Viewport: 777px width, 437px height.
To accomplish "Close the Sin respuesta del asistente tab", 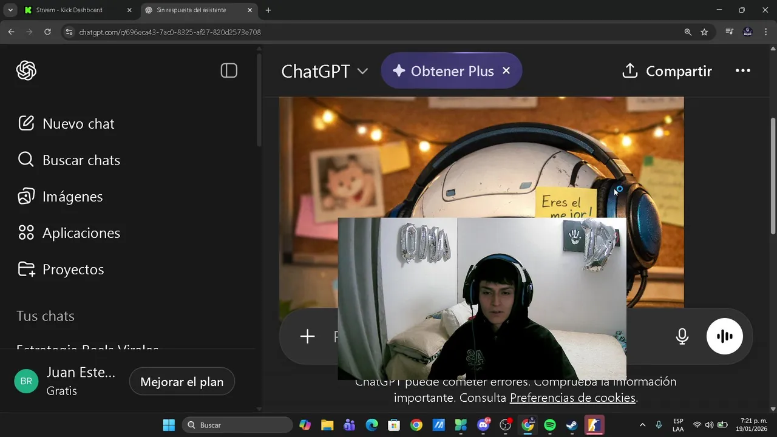I will coord(250,10).
